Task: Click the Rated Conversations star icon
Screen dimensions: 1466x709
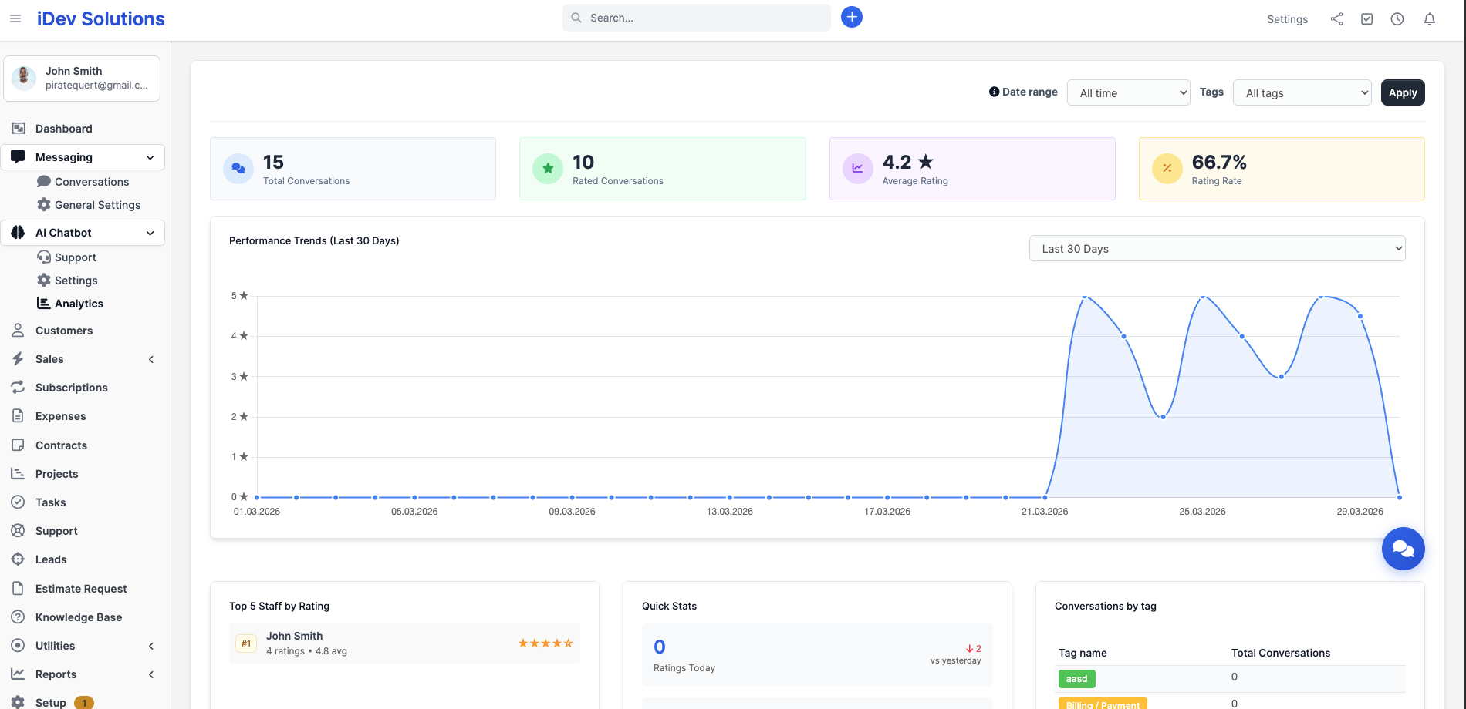Action: (548, 168)
